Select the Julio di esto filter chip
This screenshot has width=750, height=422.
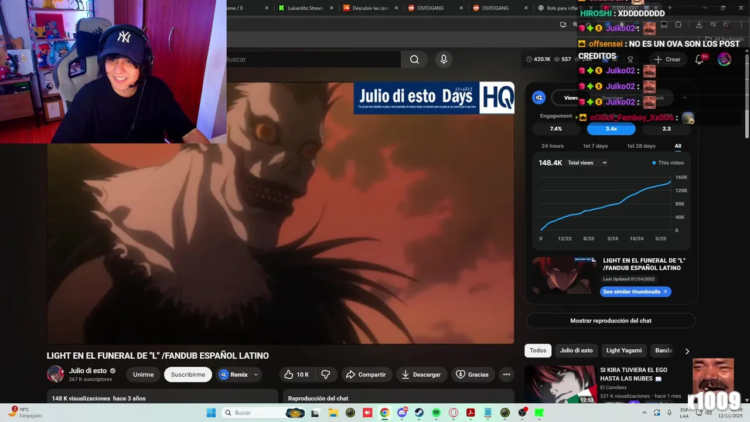(x=576, y=350)
